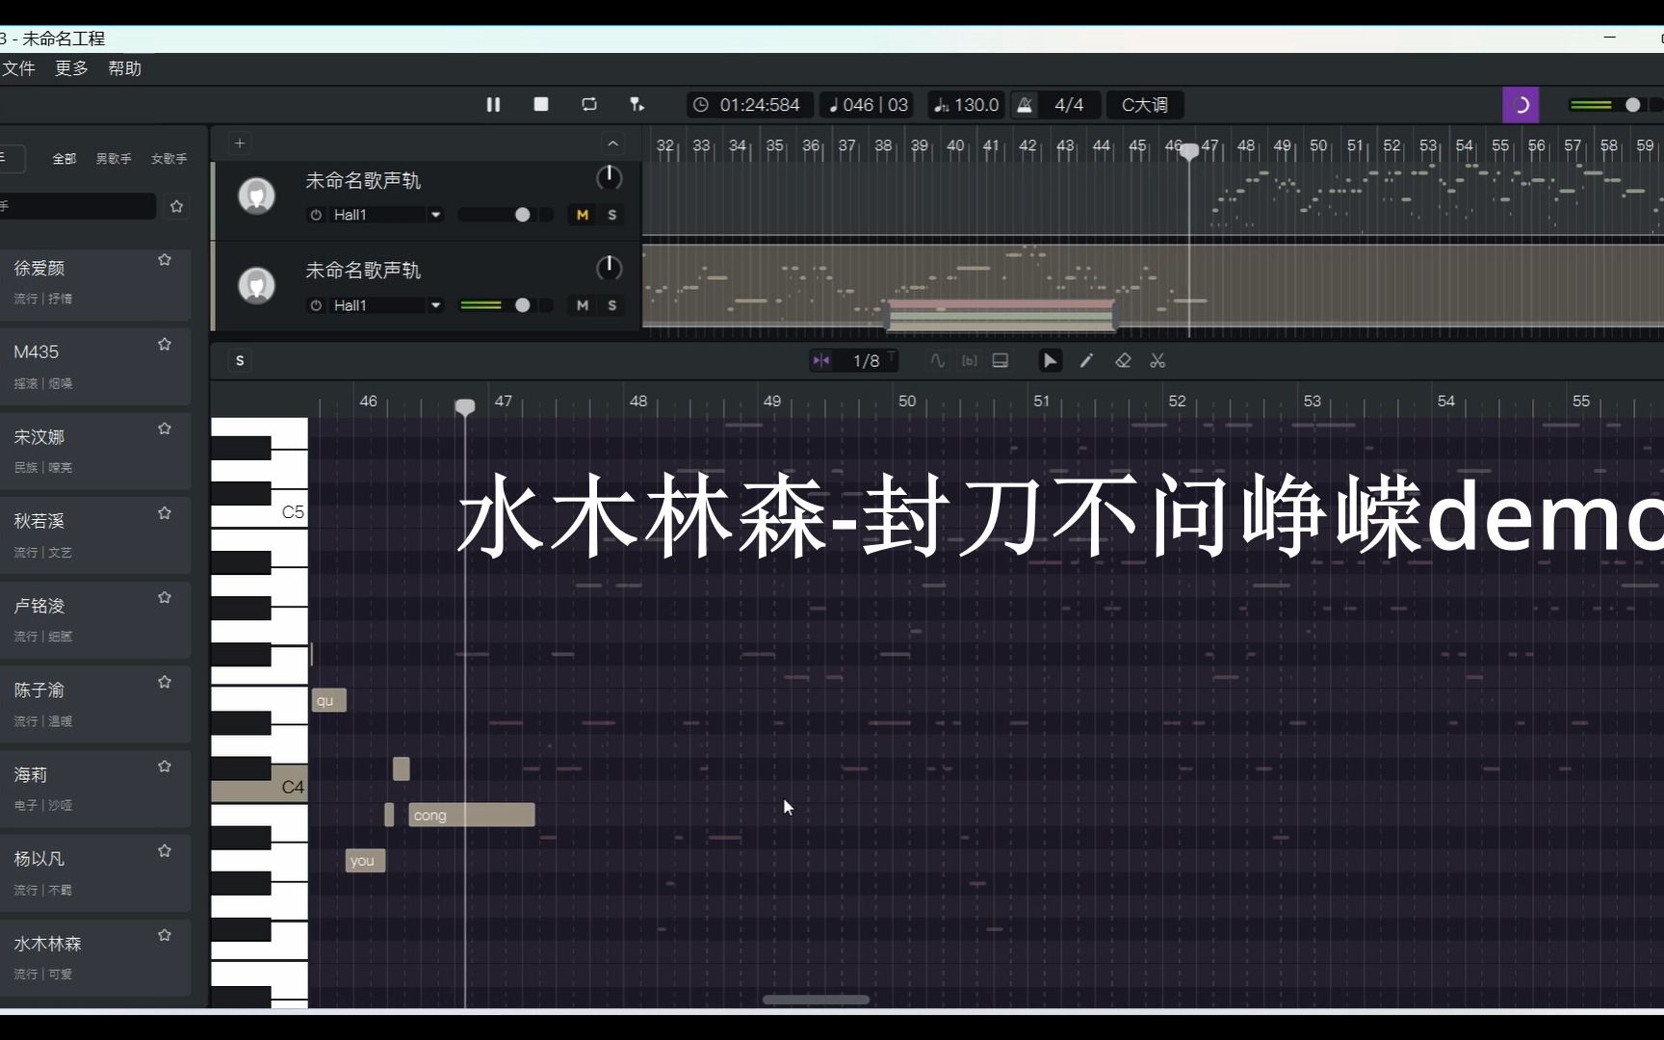Filter singers by 女歌手 tab
Image resolution: width=1664 pixels, height=1040 pixels.
(x=169, y=159)
